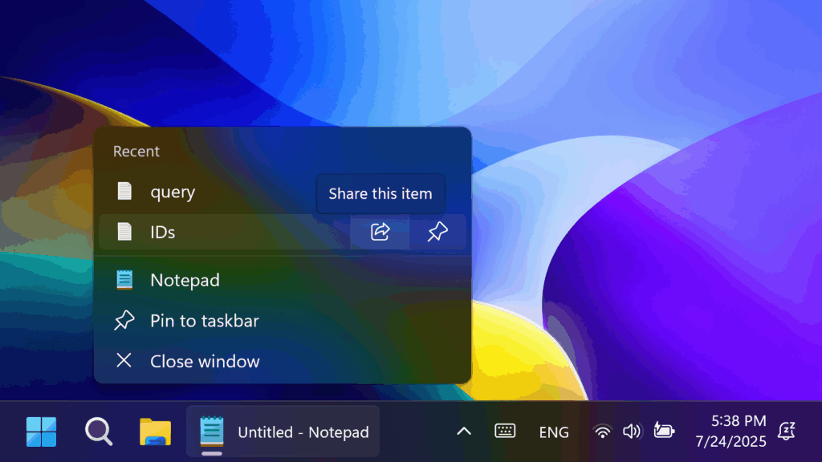The image size is (822, 462).
Task: Expand the hidden icons tray chevron
Action: (x=464, y=432)
